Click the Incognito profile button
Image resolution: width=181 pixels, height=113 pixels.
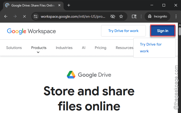(x=158, y=16)
